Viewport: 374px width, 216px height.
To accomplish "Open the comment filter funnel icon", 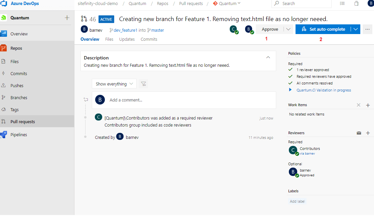I will [144, 84].
